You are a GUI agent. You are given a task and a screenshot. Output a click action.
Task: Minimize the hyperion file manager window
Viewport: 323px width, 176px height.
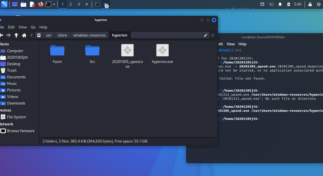pyautogui.click(x=202, y=20)
